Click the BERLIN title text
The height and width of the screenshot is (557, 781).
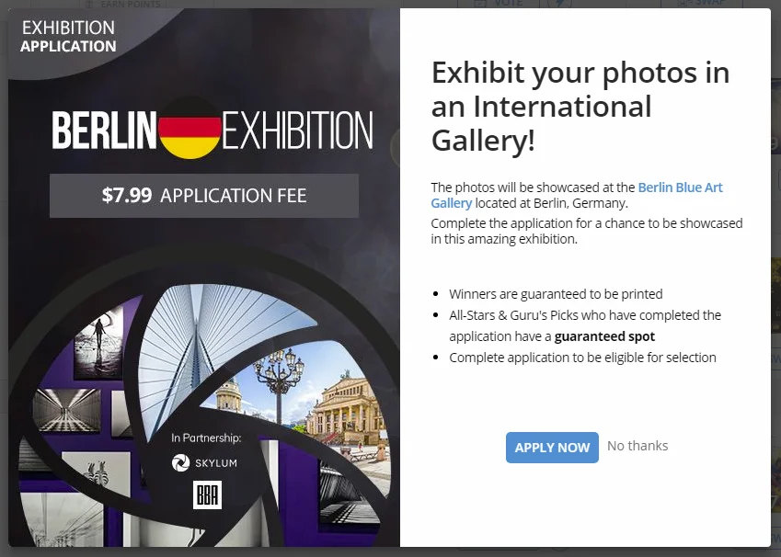[x=104, y=130]
